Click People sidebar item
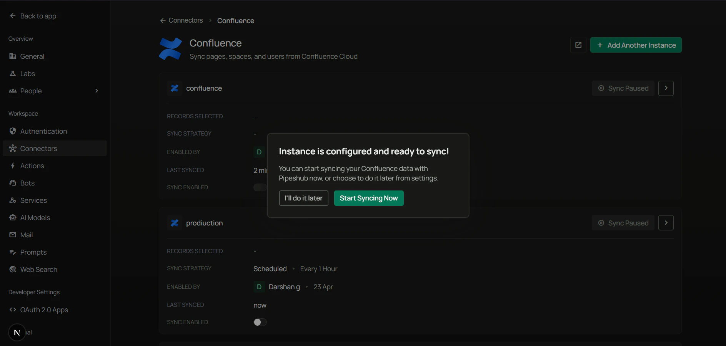The image size is (726, 346). pyautogui.click(x=54, y=91)
